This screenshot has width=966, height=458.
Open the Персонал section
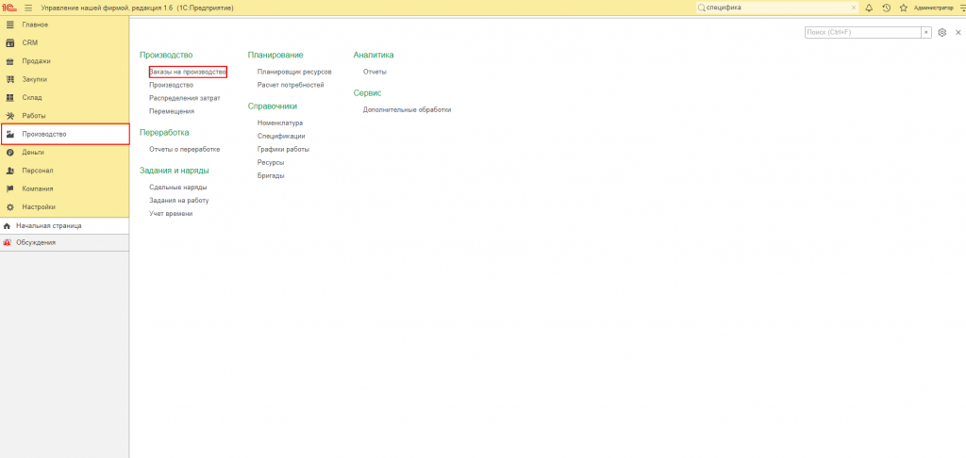point(38,171)
